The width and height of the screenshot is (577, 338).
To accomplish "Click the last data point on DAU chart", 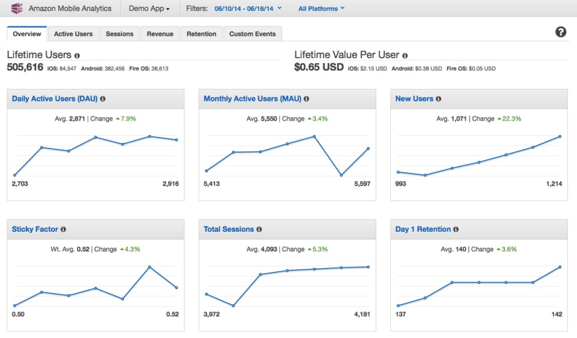I will pyautogui.click(x=177, y=140).
